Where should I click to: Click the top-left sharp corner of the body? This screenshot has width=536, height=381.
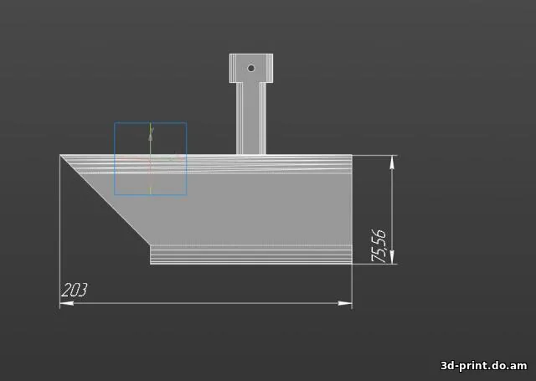click(x=62, y=156)
